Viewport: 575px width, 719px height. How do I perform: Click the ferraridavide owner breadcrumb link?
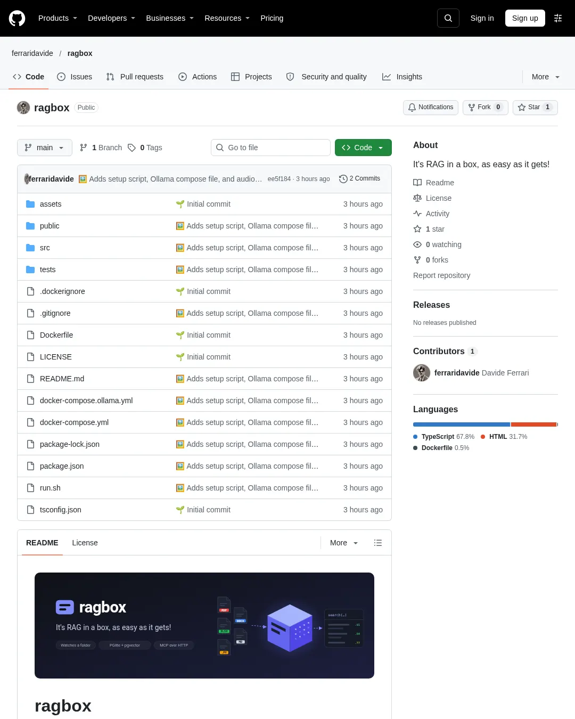32,53
